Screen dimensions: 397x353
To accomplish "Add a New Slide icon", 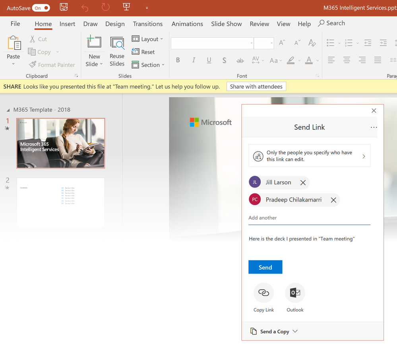I will click(94, 41).
